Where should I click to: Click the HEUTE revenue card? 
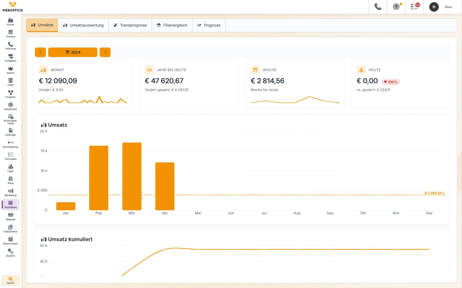coord(401,84)
